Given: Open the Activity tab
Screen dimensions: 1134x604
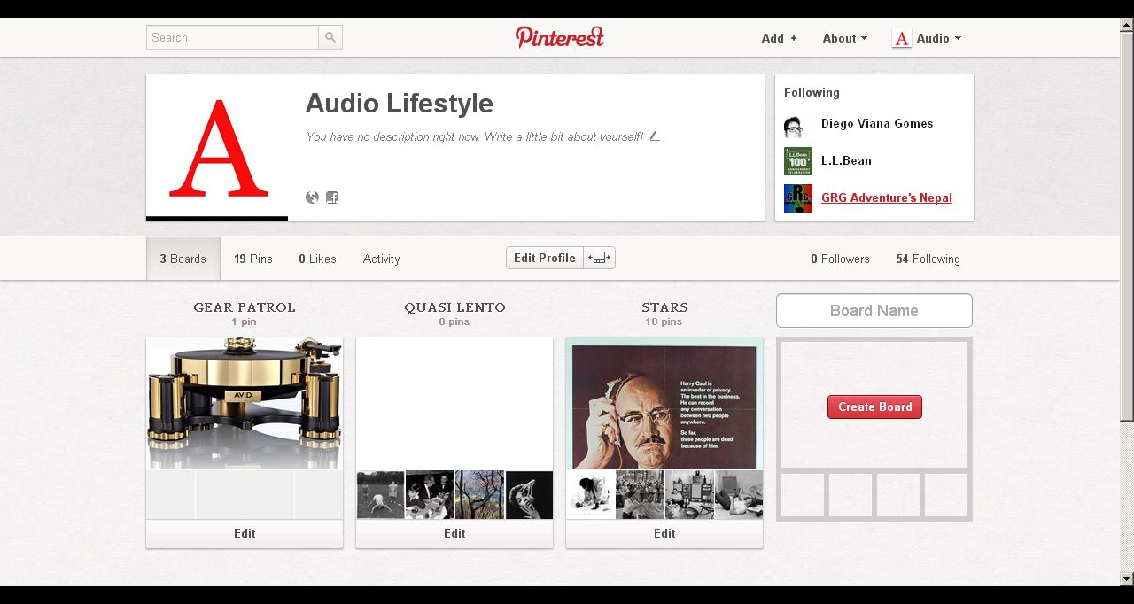Looking at the screenshot, I should (x=381, y=259).
